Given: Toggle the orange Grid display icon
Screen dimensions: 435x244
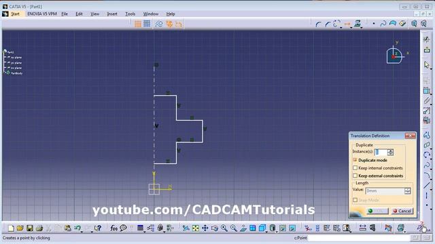Looking at the screenshot, I should point(138,24).
